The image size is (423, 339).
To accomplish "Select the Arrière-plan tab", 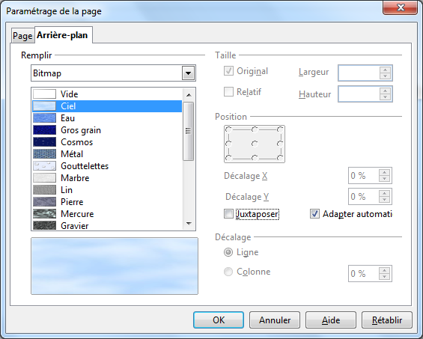I will pyautogui.click(x=62, y=35).
